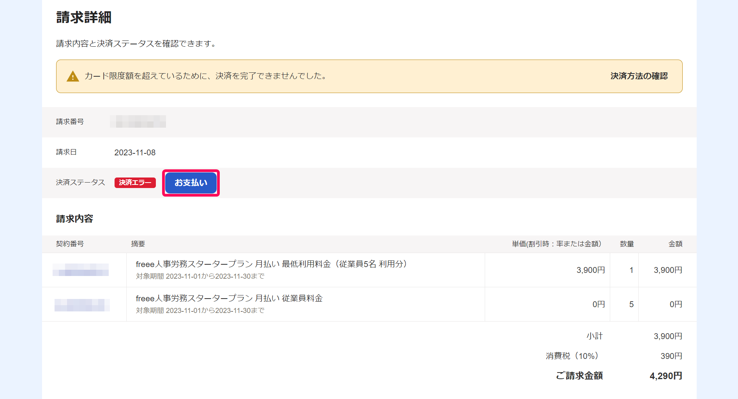This screenshot has width=738, height=399.
Task: Click the 3,900円 subtotal value
Action: point(668,336)
